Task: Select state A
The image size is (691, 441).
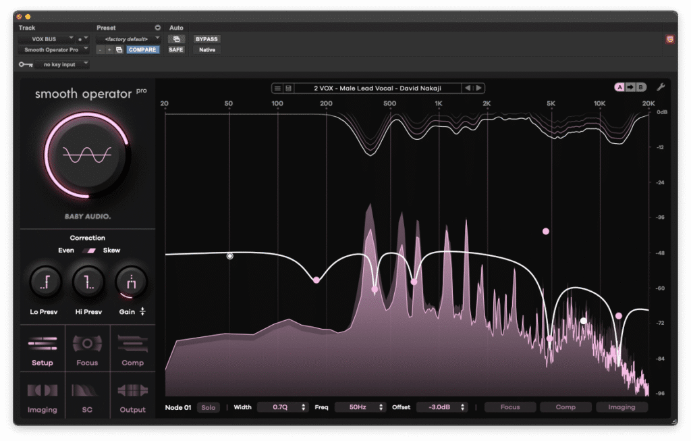Action: click(619, 87)
